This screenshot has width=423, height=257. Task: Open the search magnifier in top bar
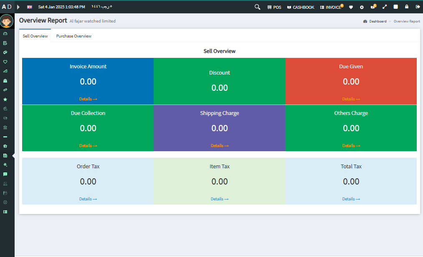257,7
